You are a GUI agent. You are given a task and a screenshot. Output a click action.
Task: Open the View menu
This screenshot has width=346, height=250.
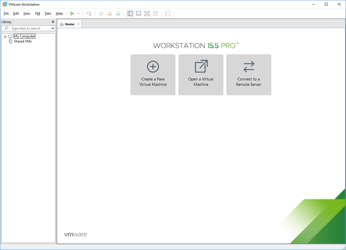(27, 13)
